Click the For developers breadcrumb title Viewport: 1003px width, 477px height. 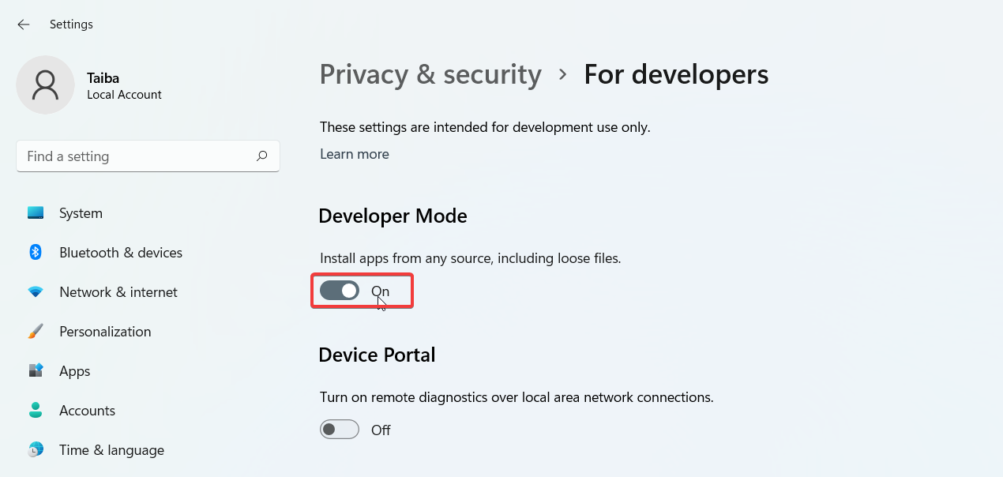[676, 73]
